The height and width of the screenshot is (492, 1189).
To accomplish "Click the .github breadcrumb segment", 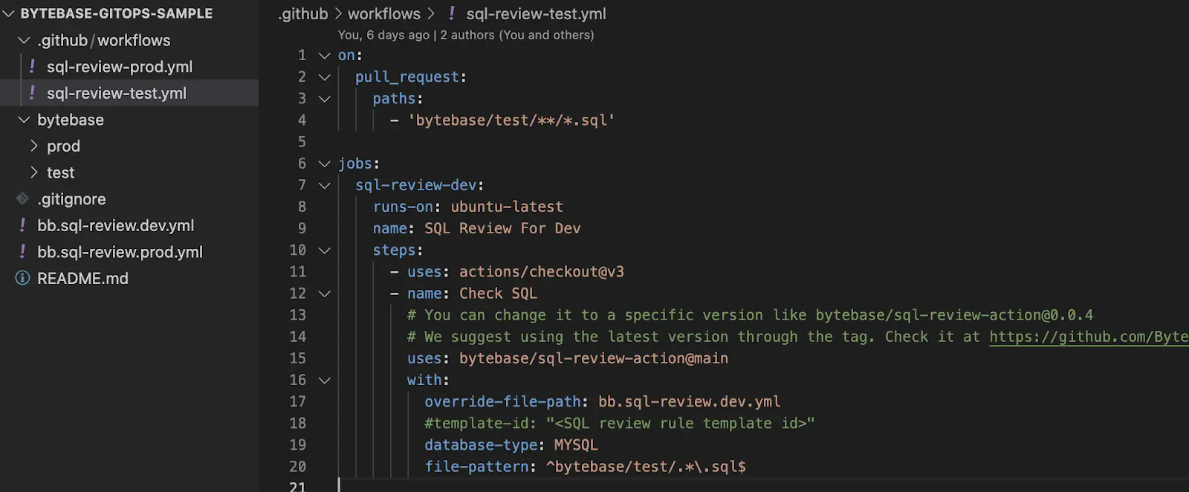I will point(302,14).
